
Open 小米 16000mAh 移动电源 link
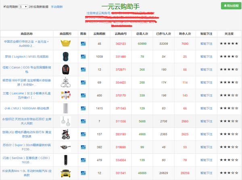coord(27,109)
